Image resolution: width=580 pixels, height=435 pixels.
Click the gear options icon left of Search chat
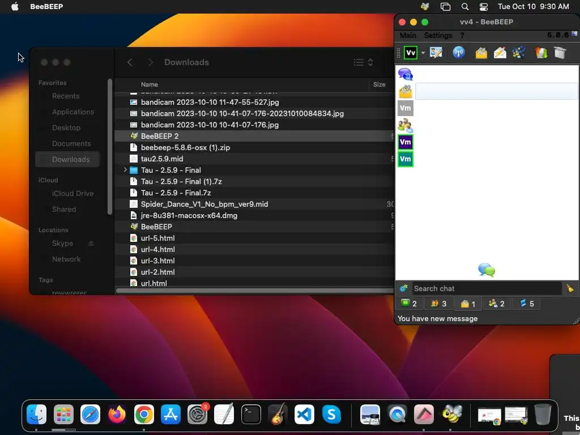[x=403, y=288]
